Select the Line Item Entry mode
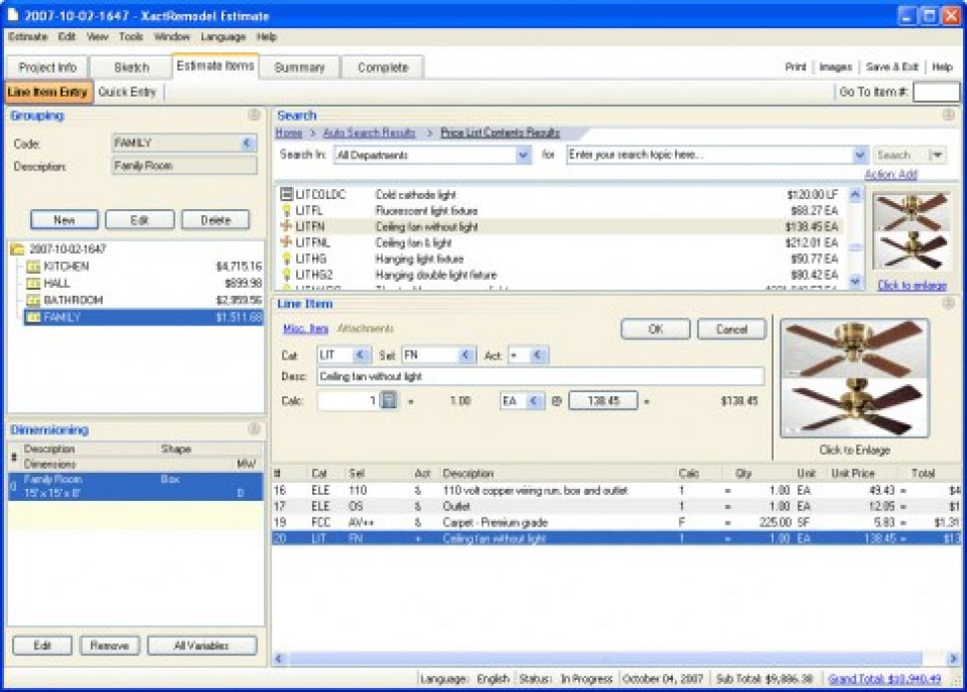Viewport: 967px width, 692px height. pos(48,92)
